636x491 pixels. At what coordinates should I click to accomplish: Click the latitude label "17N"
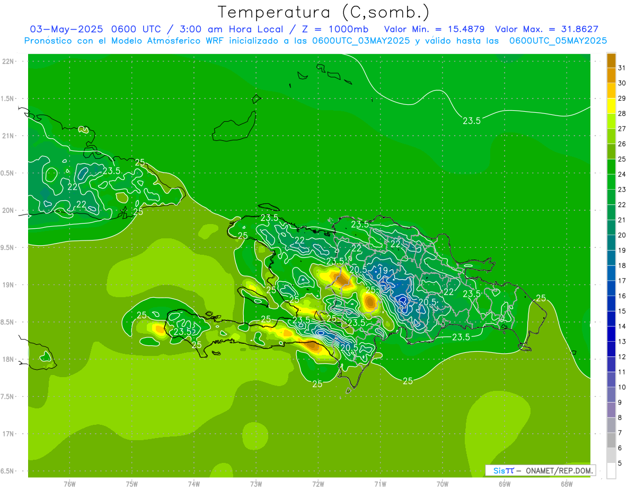pyautogui.click(x=8, y=434)
